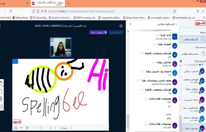Go to the next slide

[x=71, y=128]
